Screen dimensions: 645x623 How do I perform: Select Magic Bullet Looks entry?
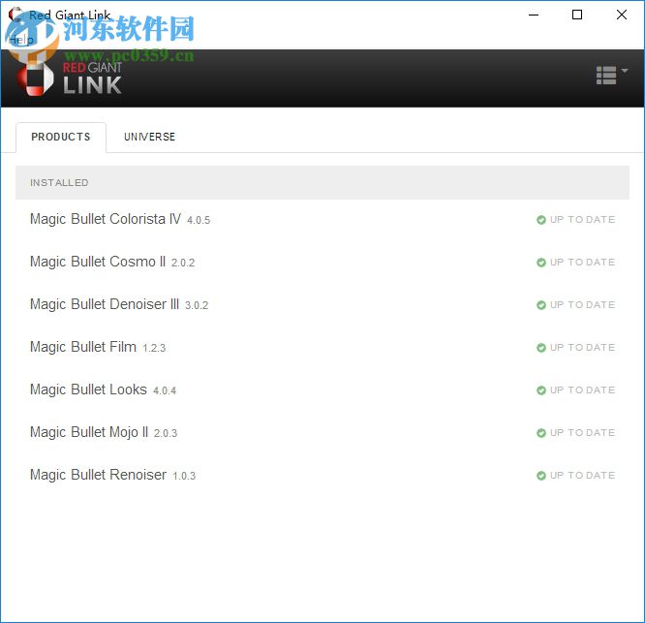[322, 389]
